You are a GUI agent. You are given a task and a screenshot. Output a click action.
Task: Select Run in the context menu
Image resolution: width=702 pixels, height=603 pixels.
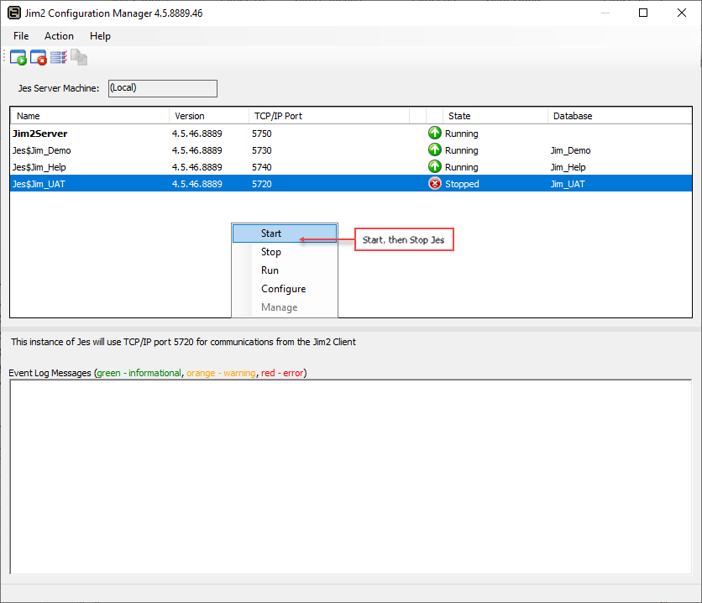[x=270, y=270]
